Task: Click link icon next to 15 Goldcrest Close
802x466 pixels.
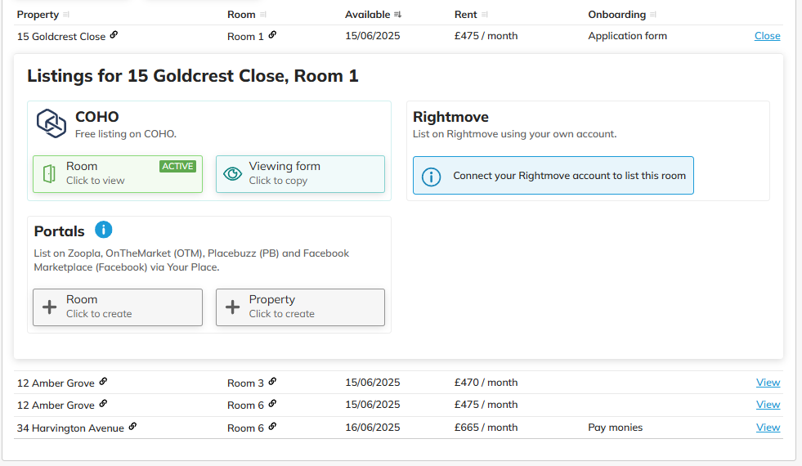Action: point(114,35)
